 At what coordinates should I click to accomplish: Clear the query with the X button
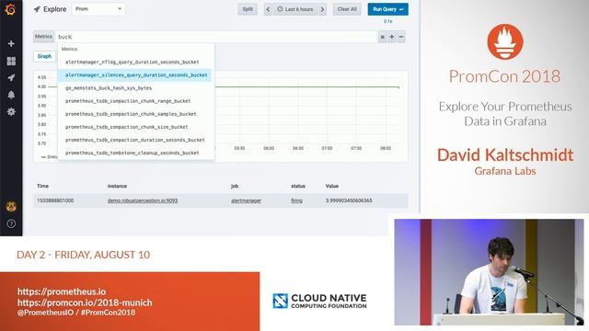pos(382,37)
